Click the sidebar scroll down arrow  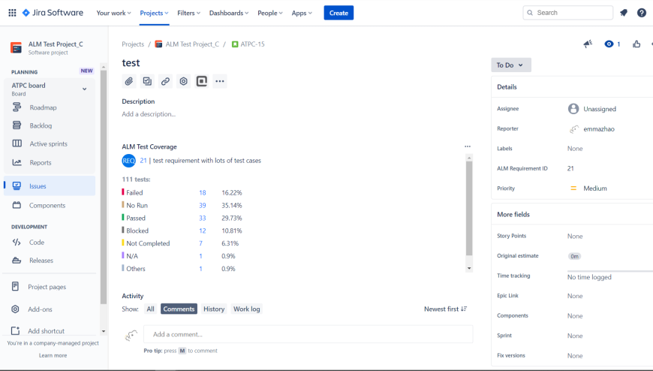pyautogui.click(x=104, y=331)
